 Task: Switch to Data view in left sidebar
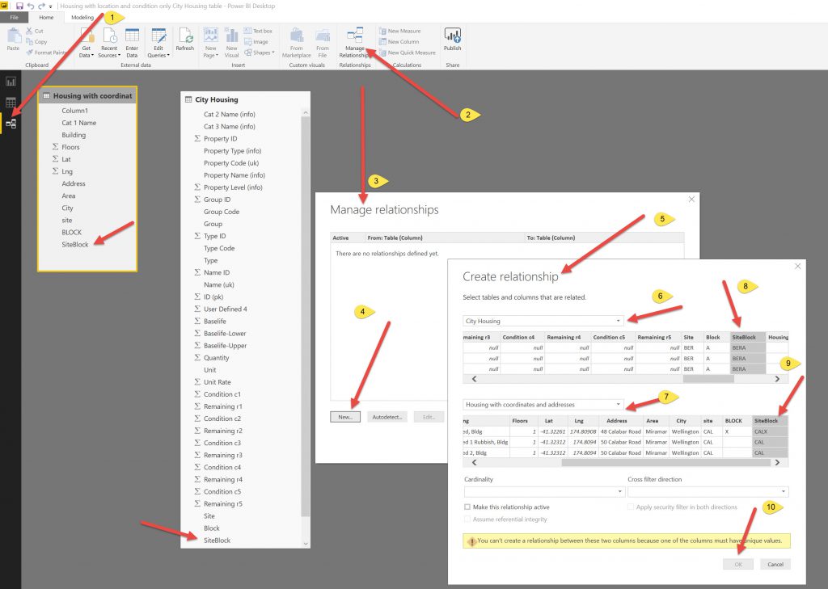(x=11, y=103)
